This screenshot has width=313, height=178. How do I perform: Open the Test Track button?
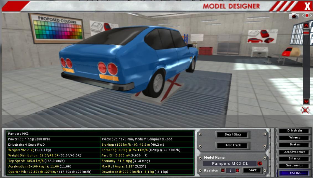coord(233,145)
